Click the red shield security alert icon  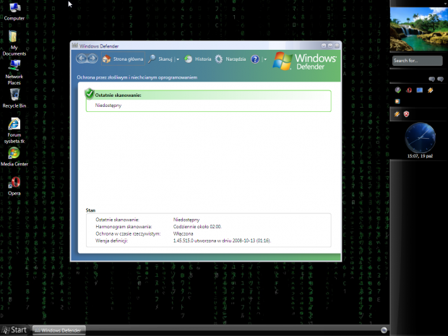(406, 114)
